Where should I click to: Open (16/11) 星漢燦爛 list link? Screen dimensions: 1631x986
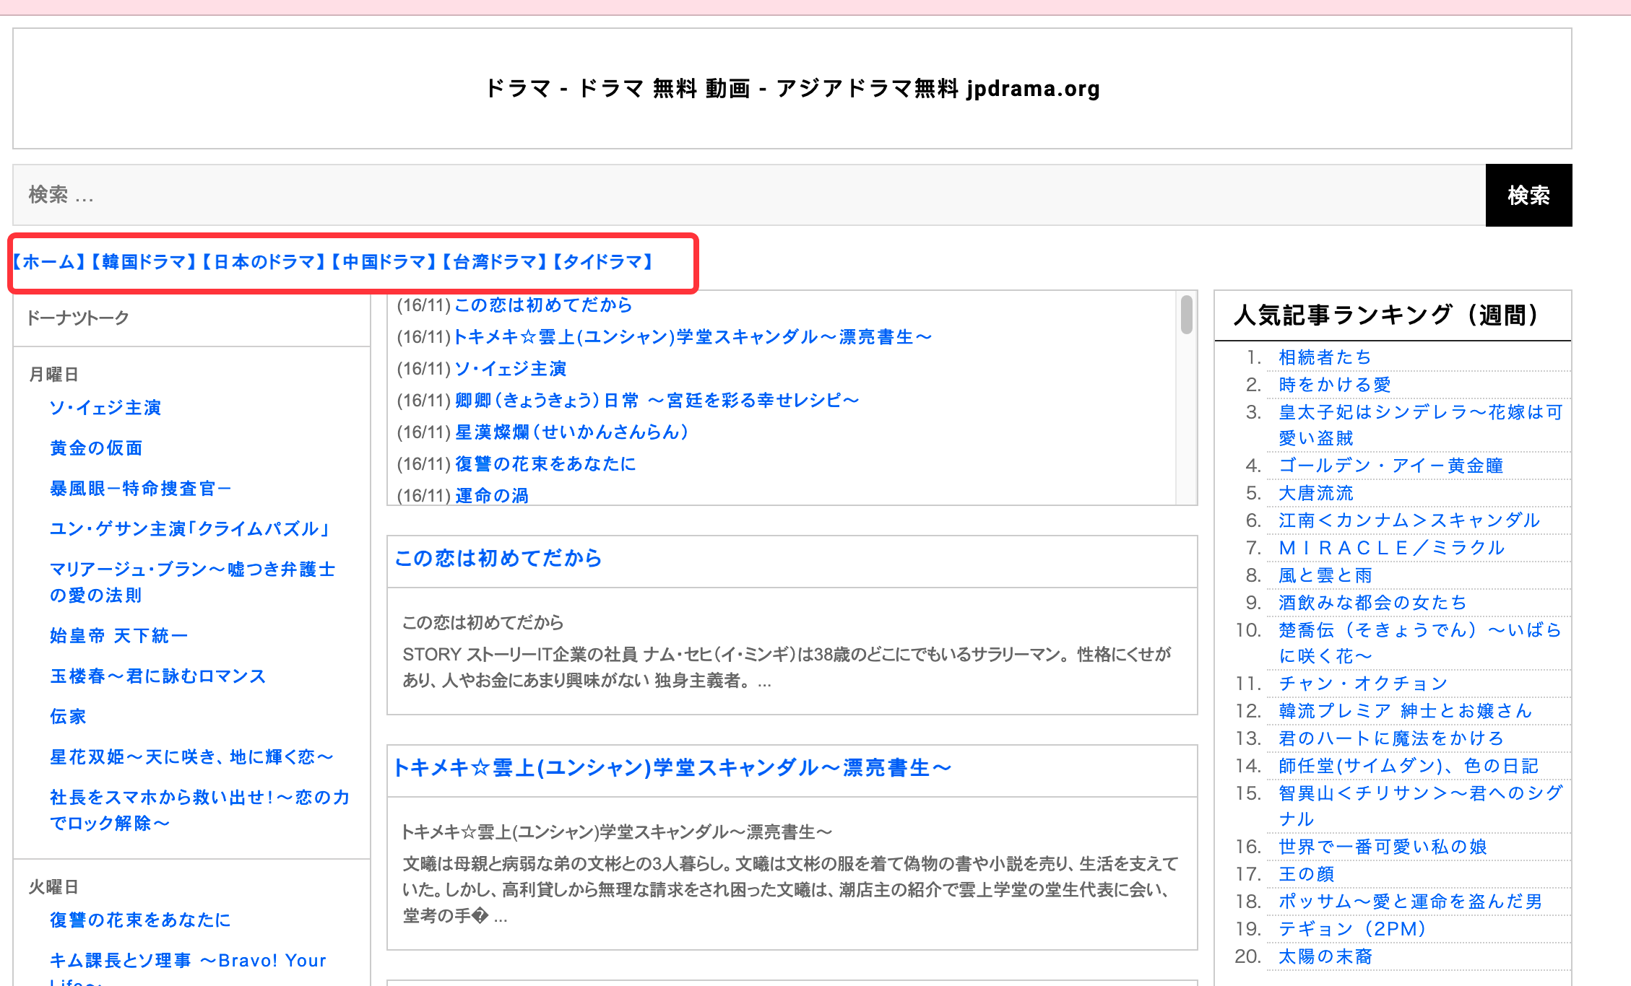[571, 432]
